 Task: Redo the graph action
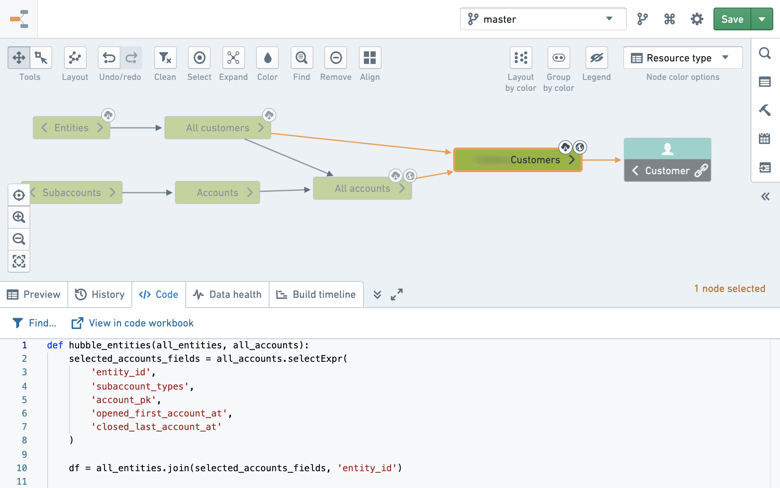point(131,58)
